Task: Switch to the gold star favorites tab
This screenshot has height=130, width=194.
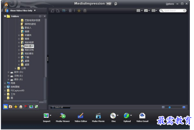Action: (x=16, y=107)
